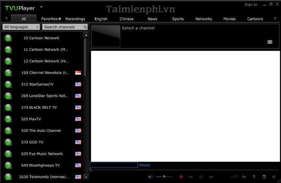This screenshot has width=281, height=183.
Task: Check the signal strength bars indicator
Action: pyautogui.click(x=234, y=177)
